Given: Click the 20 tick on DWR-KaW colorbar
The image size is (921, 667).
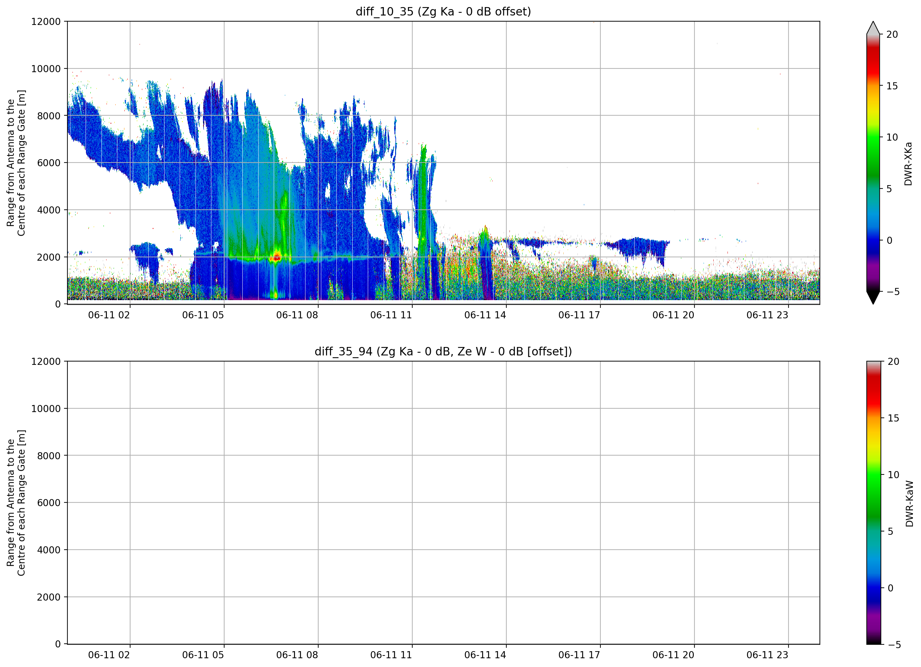Looking at the screenshot, I should click(x=893, y=361).
